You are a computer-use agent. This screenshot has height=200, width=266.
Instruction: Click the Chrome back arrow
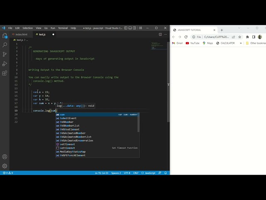tap(173, 37)
